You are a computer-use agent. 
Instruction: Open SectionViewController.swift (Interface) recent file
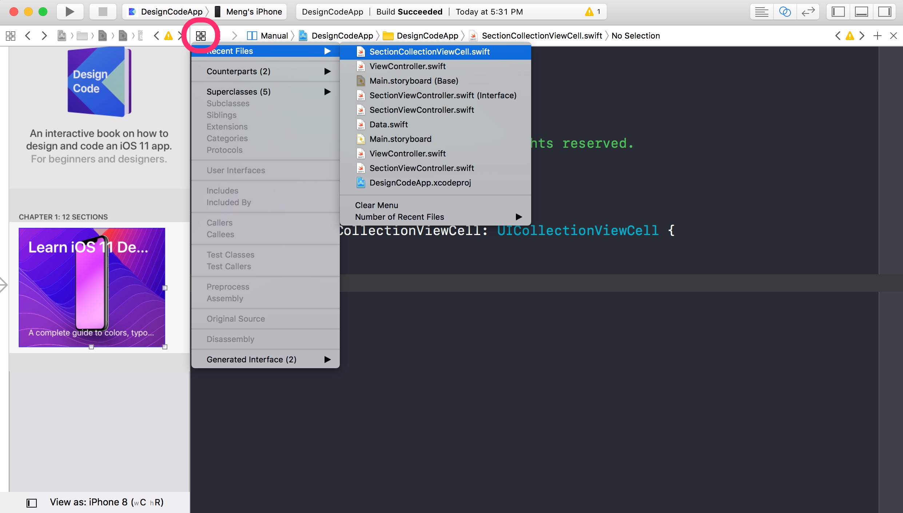coord(435,95)
